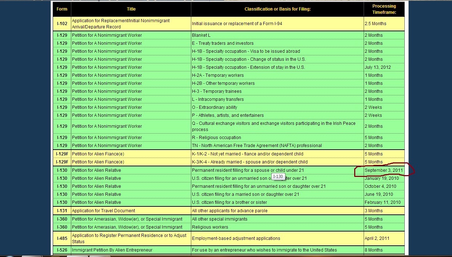Click "Initial issuance or replacement of a Form I-94"
Viewport: 452px width, 257px height.
237,24
